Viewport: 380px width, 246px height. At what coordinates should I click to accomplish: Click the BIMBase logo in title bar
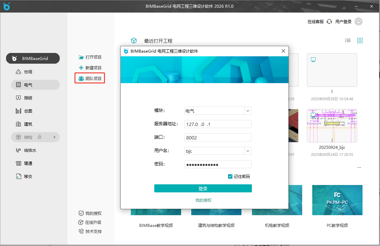[x=7, y=6]
